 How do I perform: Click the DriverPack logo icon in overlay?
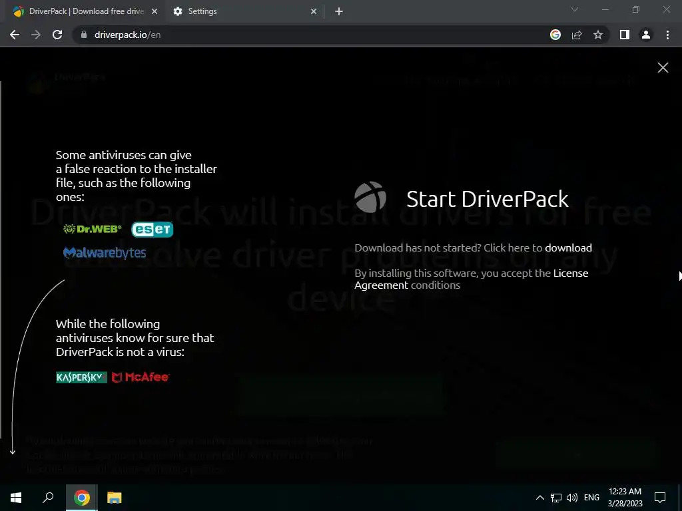[370, 197]
